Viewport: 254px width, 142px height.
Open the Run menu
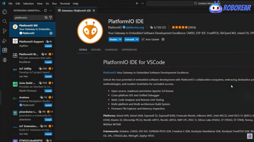[x=55, y=4]
